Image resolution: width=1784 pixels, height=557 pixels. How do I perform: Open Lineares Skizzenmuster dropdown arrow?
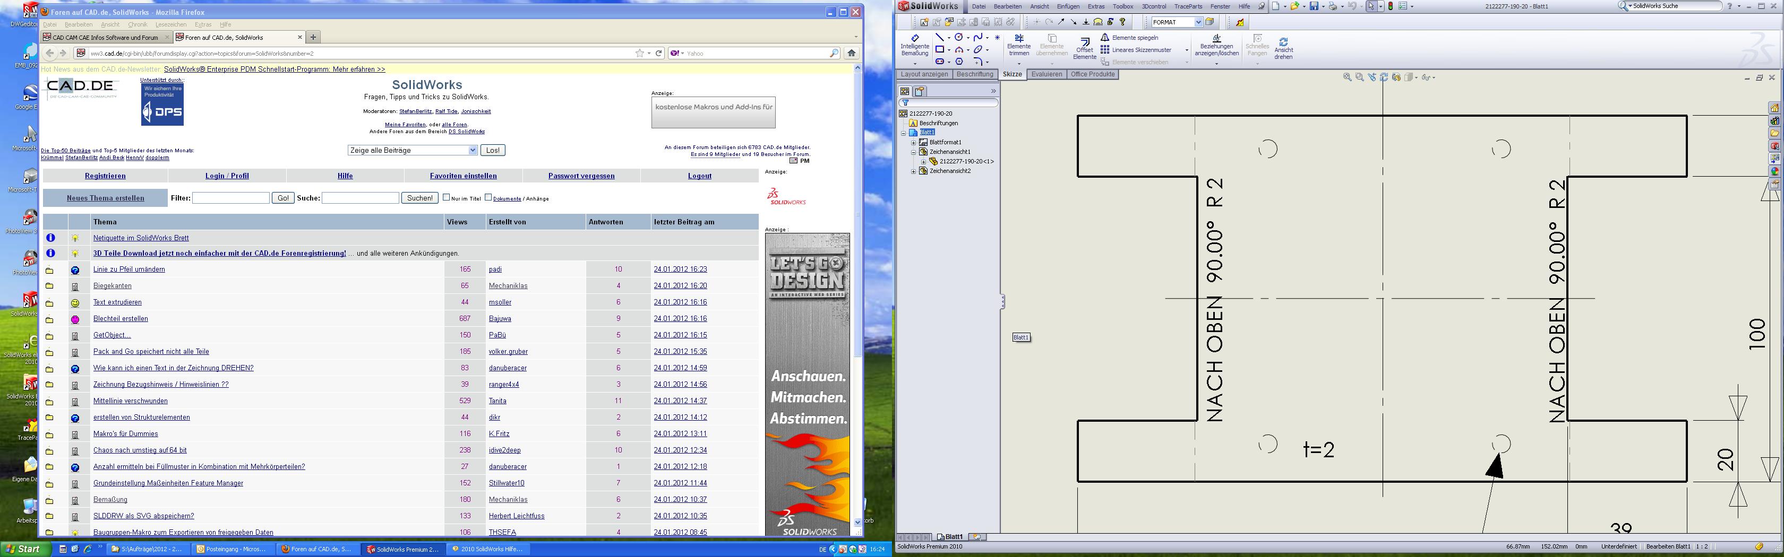point(1186,50)
